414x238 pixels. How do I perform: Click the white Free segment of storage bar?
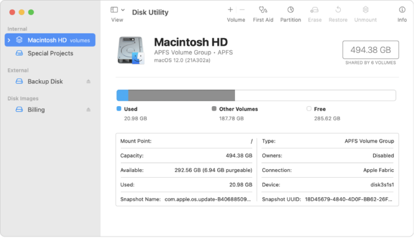(315, 95)
